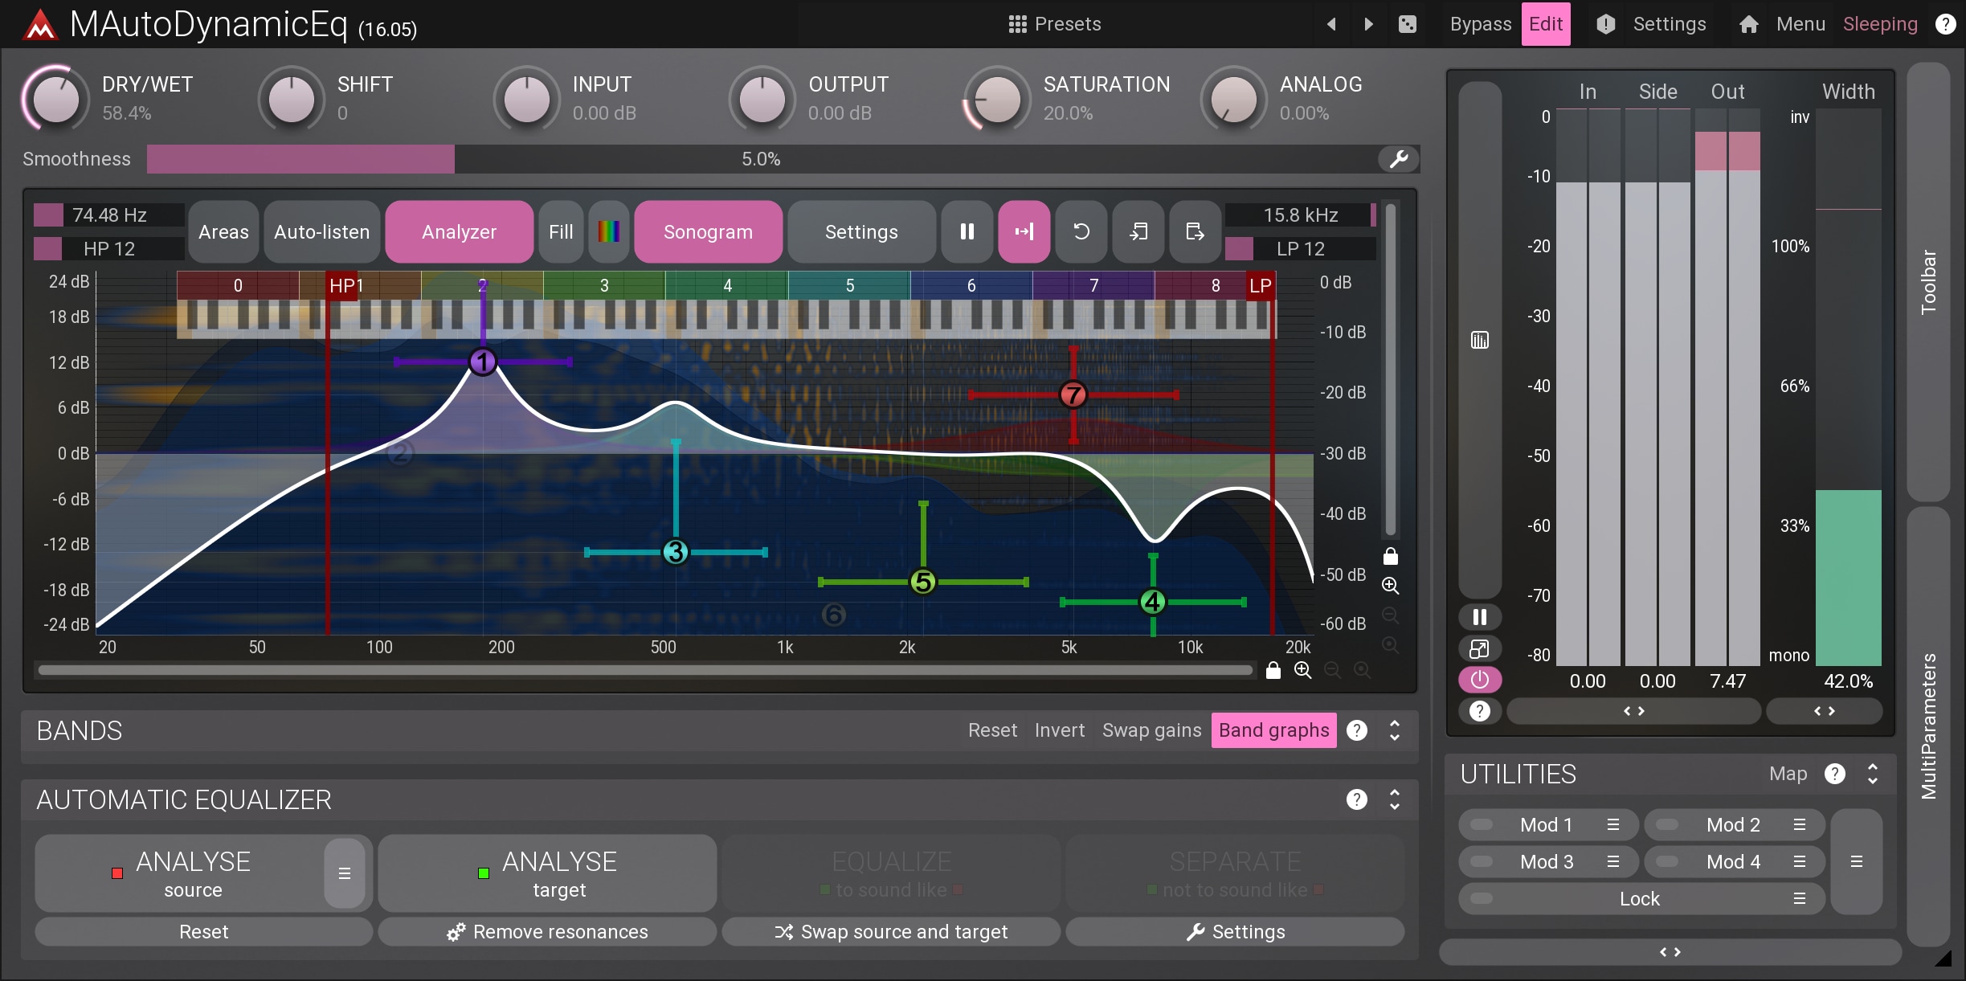Click Invert in the Bands header
Screen dimensions: 1966x981
[x=1059, y=730]
